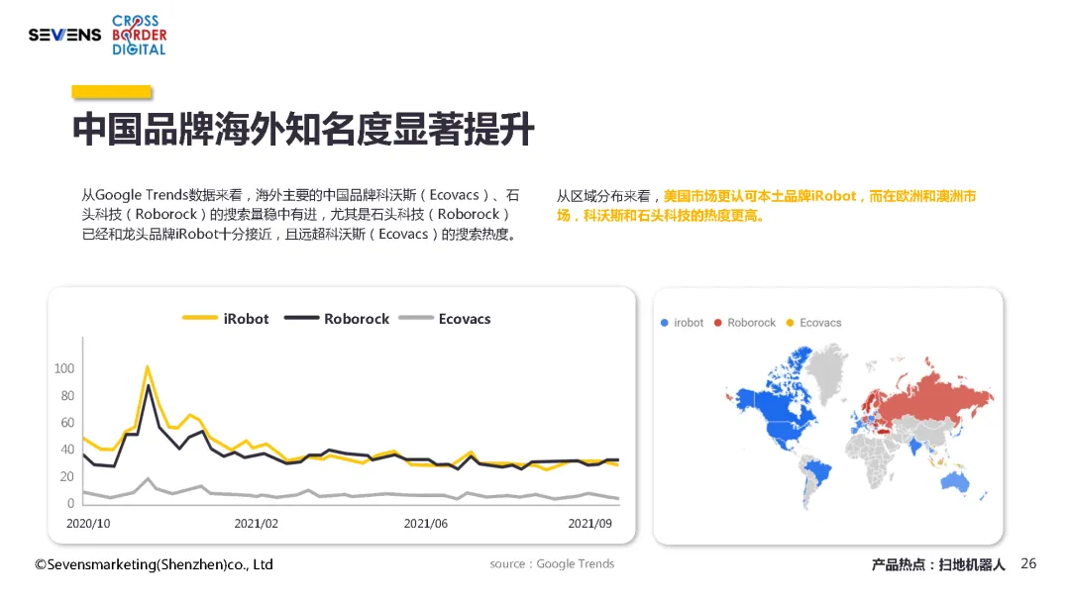Viewport: 1070px width, 602px height.
Task: Click the red Roborock map legend dot
Action: (x=718, y=323)
